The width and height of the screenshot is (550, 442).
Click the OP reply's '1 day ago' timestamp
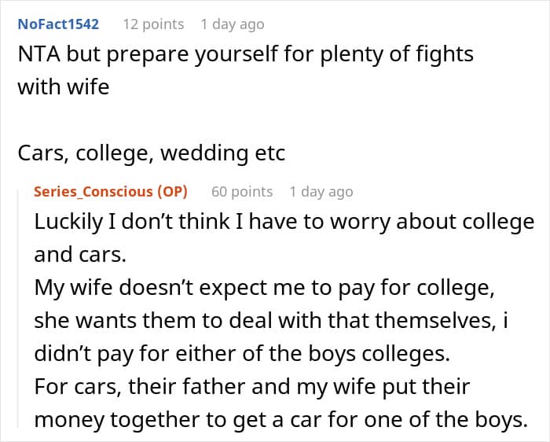321,192
